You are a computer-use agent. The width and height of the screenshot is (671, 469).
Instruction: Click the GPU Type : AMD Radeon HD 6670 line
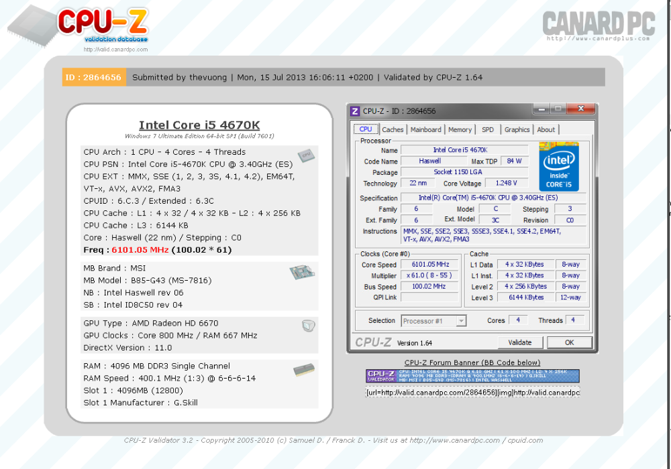[x=150, y=324]
